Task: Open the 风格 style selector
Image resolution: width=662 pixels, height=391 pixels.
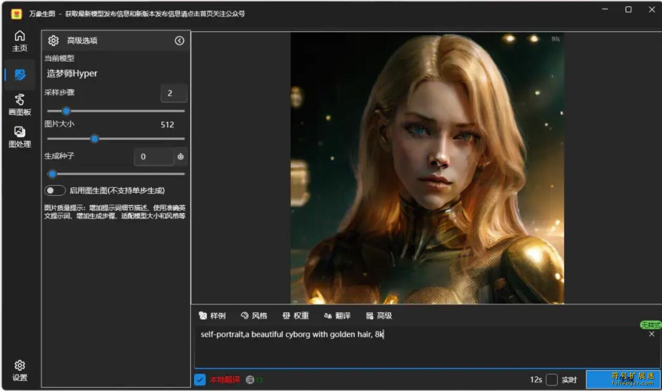Action: (x=254, y=316)
